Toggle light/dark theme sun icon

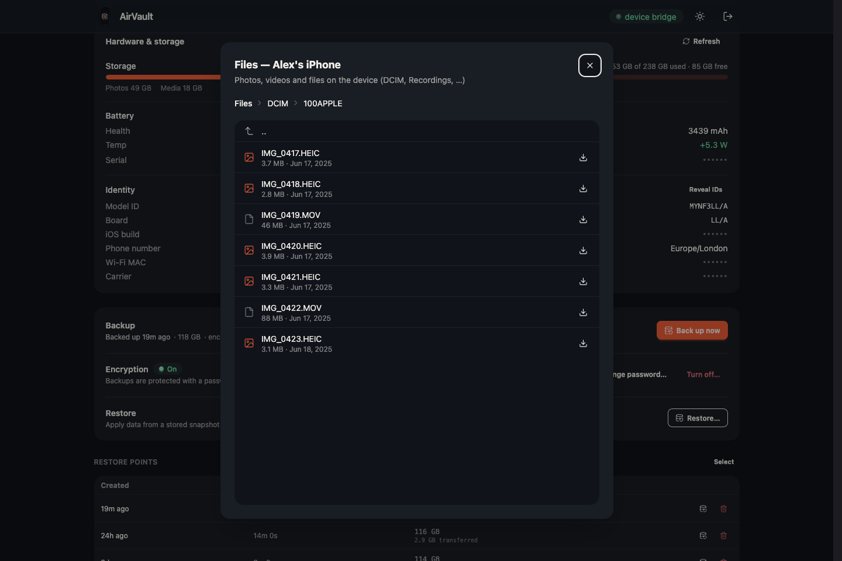700,16
